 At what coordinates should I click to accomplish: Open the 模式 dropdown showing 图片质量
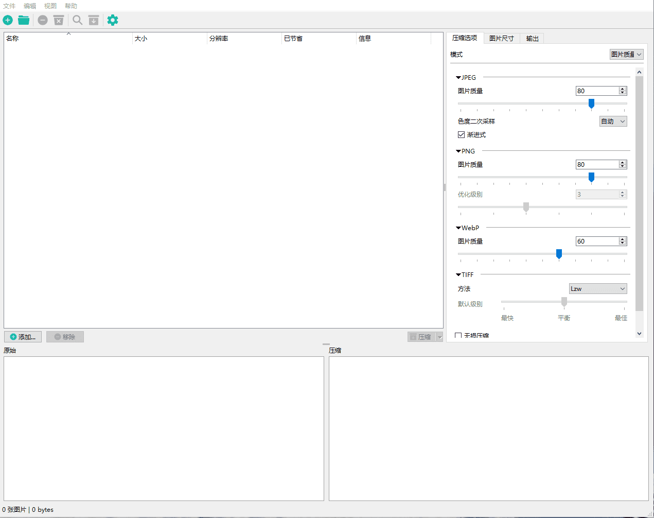(626, 55)
